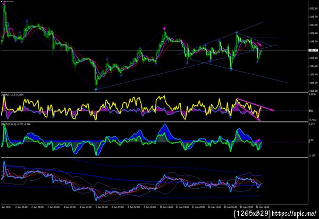This screenshot has height=219, width=319.
Task: Select the cyan up arrow at 5 Jun low
Action: coord(96,89)
